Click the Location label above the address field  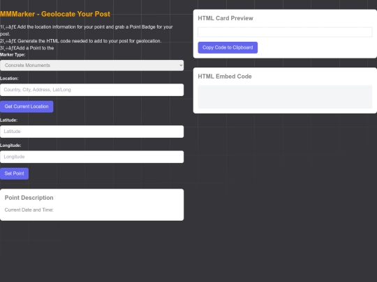tap(9, 79)
